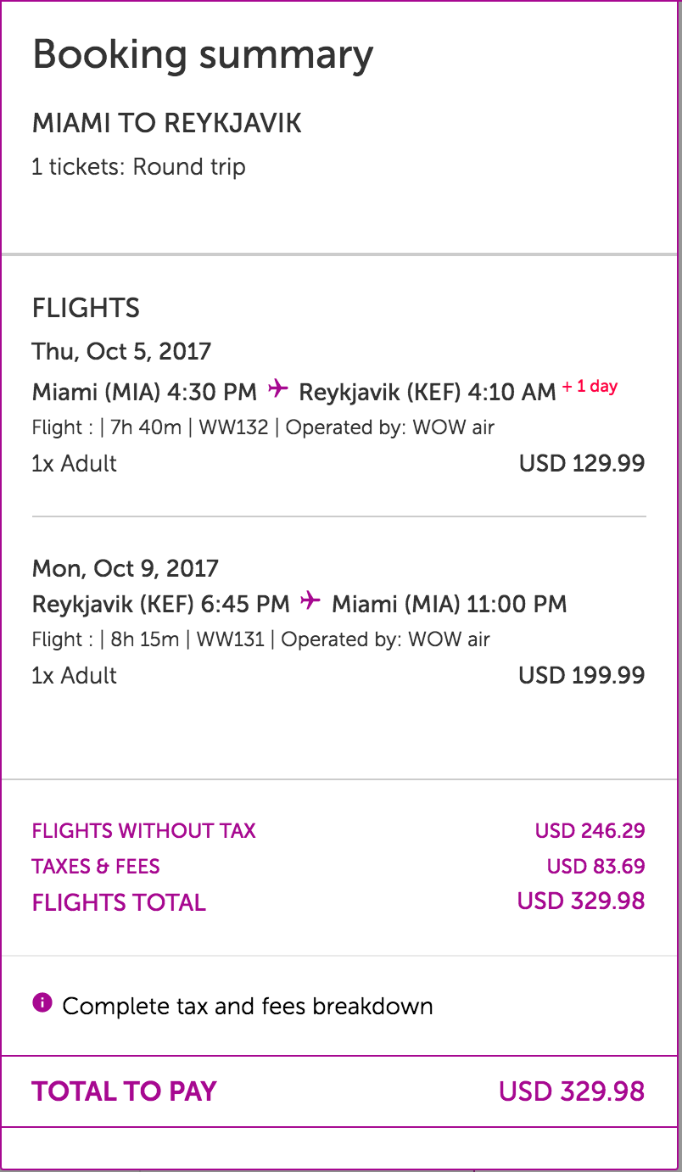
Task: Click the TOTAL TO PAY label
Action: pyautogui.click(x=124, y=1091)
